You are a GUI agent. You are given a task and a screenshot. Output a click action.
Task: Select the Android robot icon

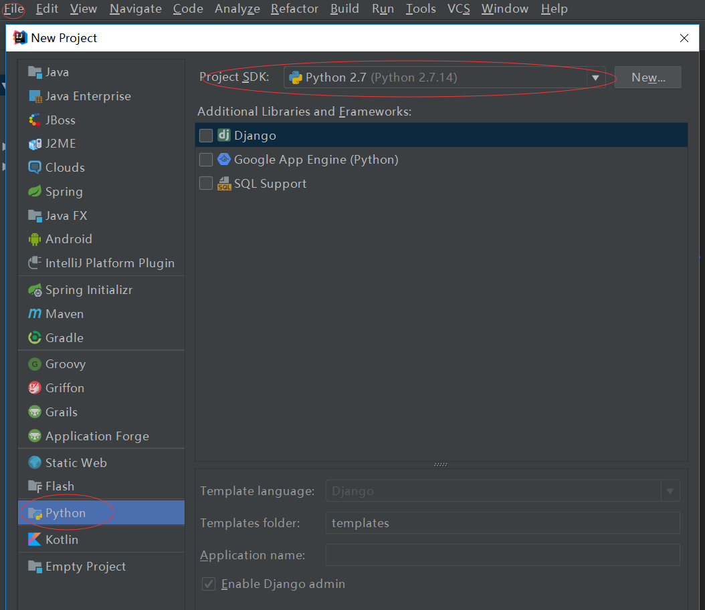(35, 239)
